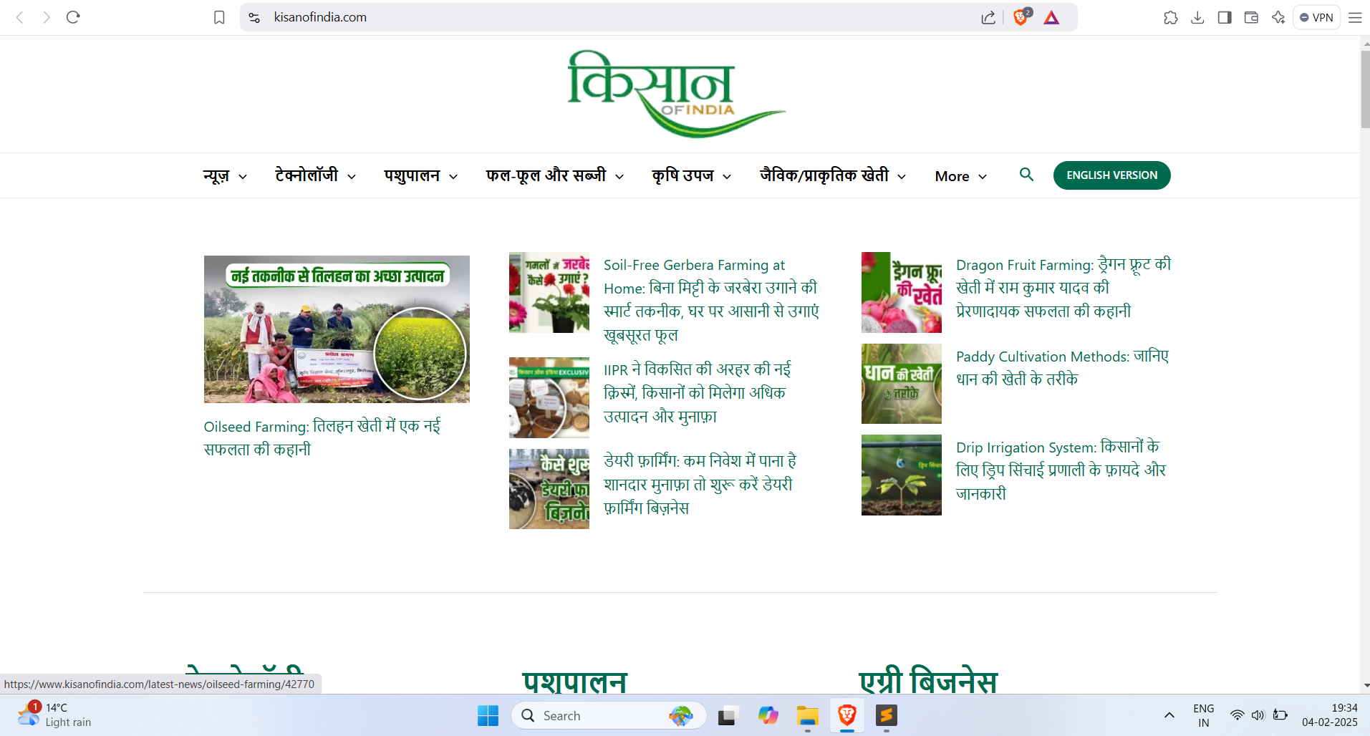Toggle the VPN button
Viewport: 1370px width, 736px height.
1316,18
